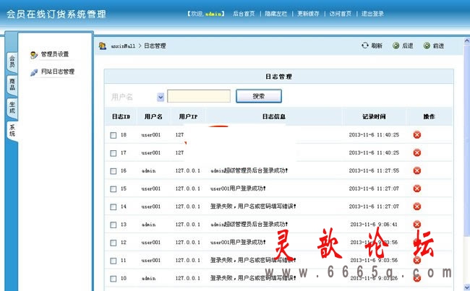The image size is (470, 291).
Task: Select the checkbox for log ID 15
Action: tap(114, 189)
